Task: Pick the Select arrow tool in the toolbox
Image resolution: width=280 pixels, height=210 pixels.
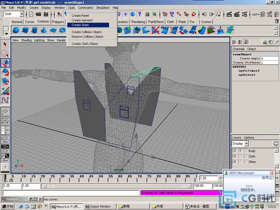Action: [x=5, y=44]
